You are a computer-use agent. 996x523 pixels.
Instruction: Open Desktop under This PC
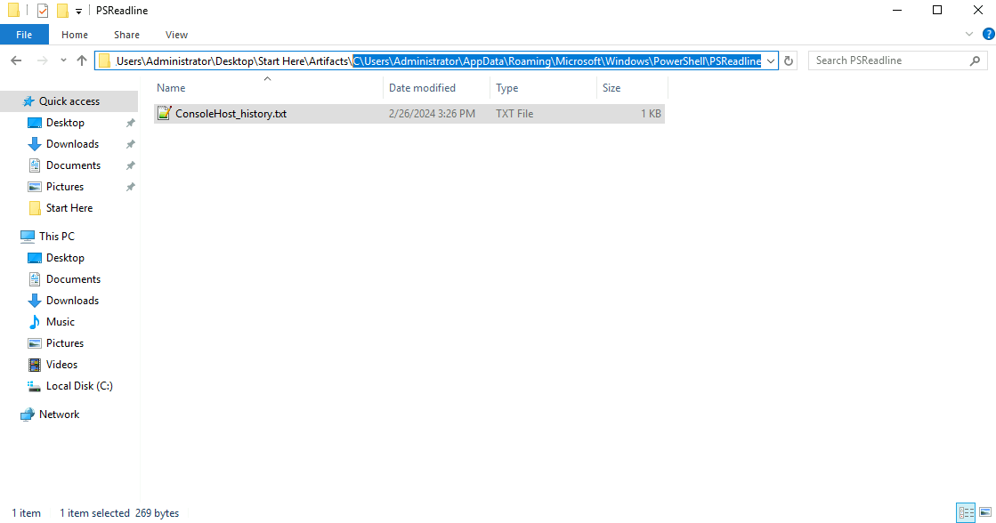(x=65, y=258)
